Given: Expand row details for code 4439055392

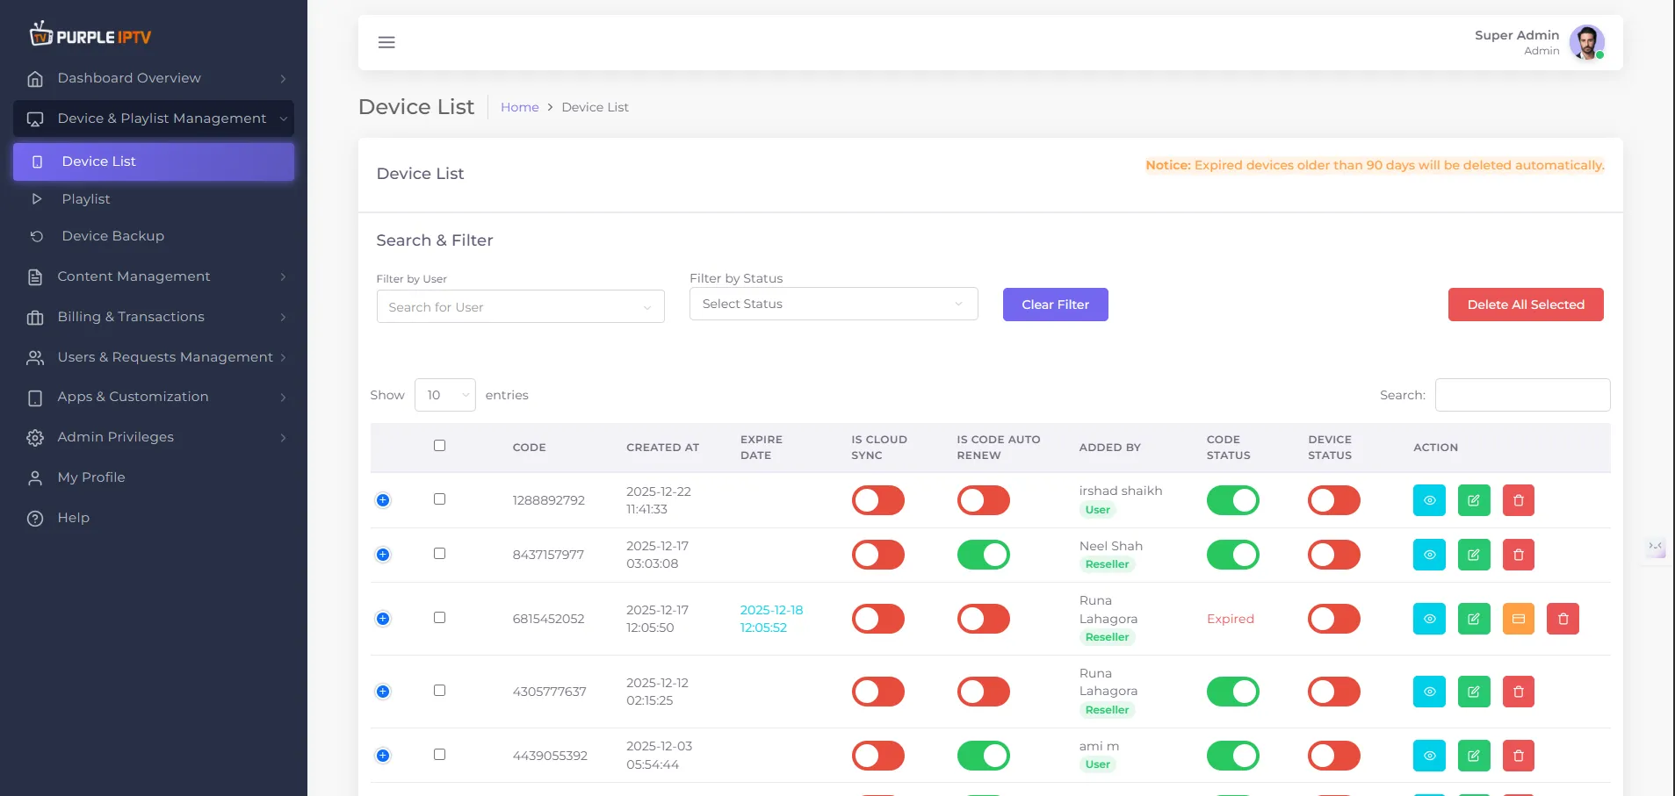Looking at the screenshot, I should 383,756.
